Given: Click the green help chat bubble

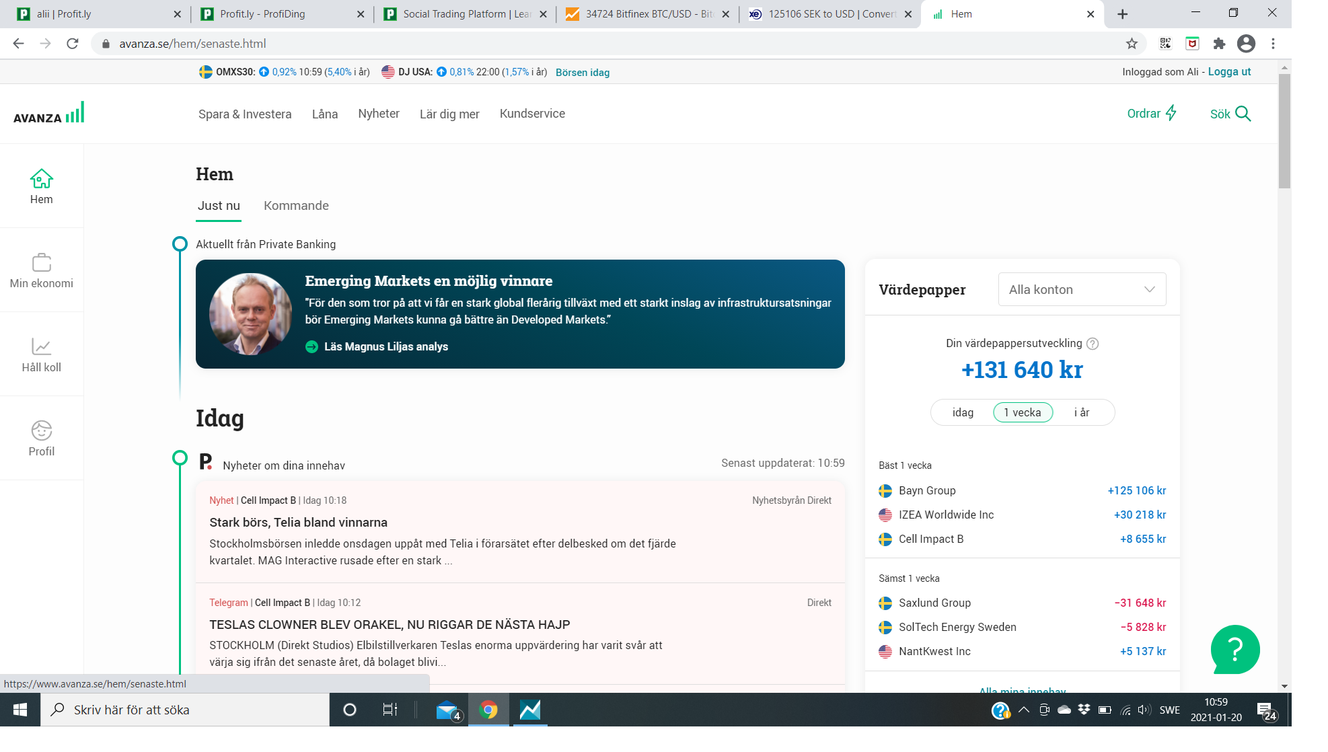Looking at the screenshot, I should click(1235, 649).
